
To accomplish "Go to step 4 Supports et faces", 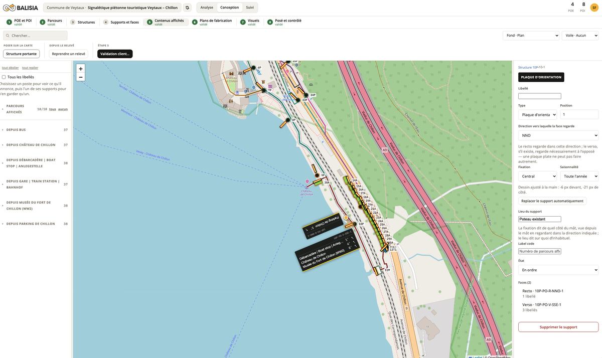I will point(121,22).
